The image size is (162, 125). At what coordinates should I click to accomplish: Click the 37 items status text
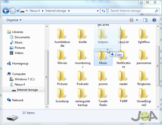28,113
